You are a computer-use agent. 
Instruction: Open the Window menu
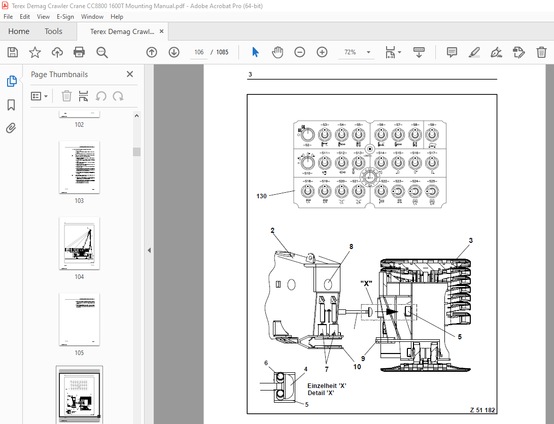[x=92, y=17]
